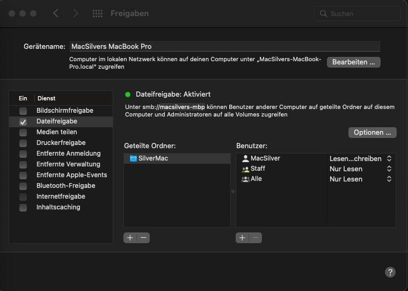Screen dimensions: 408x291
Task: Click the Ein column header
Action: [23, 98]
